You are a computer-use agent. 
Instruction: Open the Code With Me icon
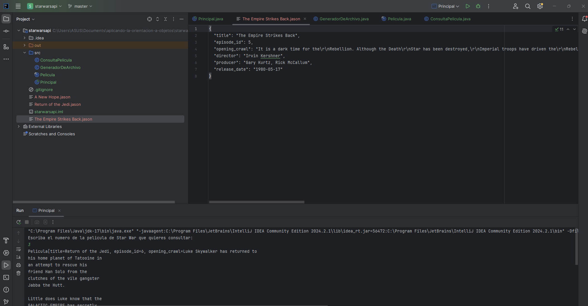516,6
